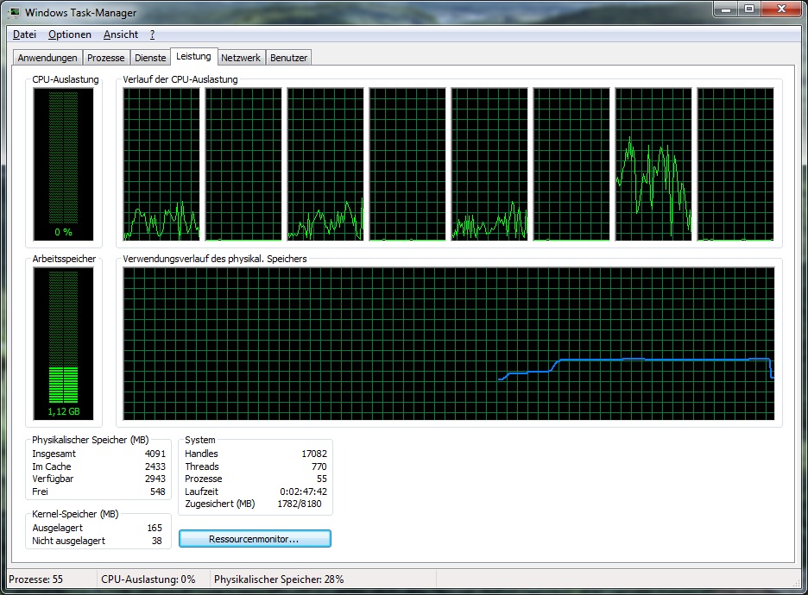This screenshot has width=808, height=595.
Task: Click the Kernel-Speicher (MB) group label
Action: pos(75,514)
